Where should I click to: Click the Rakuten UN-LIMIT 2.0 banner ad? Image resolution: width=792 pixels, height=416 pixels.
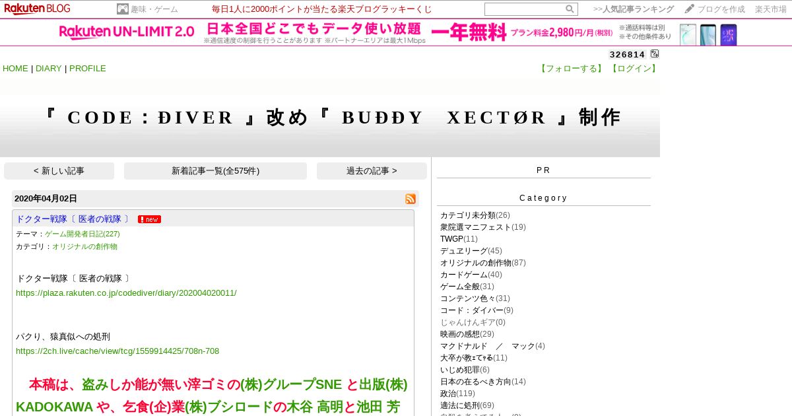(397, 33)
